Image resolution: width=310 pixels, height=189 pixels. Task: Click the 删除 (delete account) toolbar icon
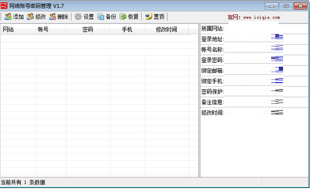click(x=52, y=17)
